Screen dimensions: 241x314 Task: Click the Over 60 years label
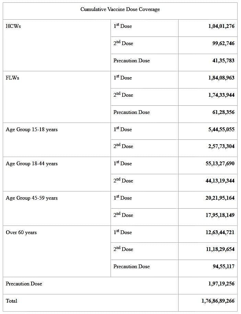click(x=21, y=232)
